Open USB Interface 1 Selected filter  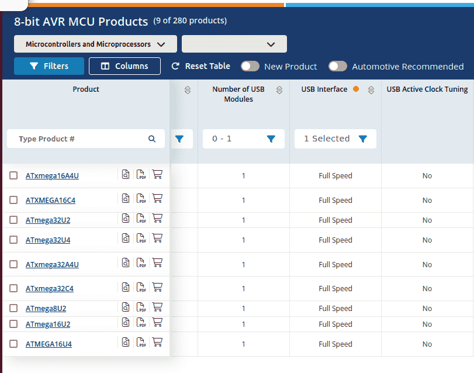(x=335, y=139)
